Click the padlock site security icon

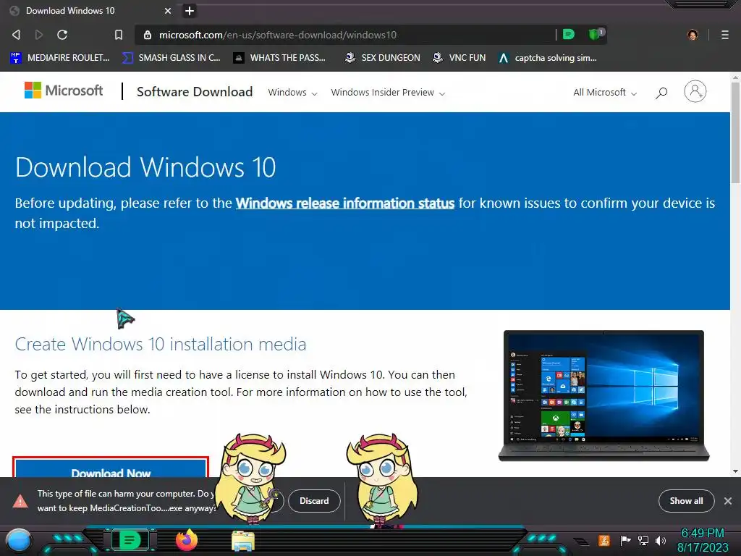click(x=148, y=35)
